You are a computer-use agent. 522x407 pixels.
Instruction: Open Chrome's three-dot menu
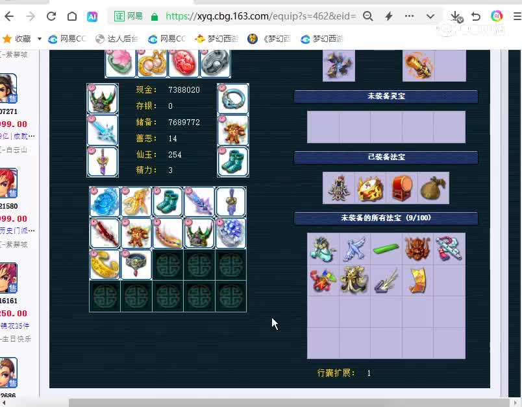pos(410,17)
